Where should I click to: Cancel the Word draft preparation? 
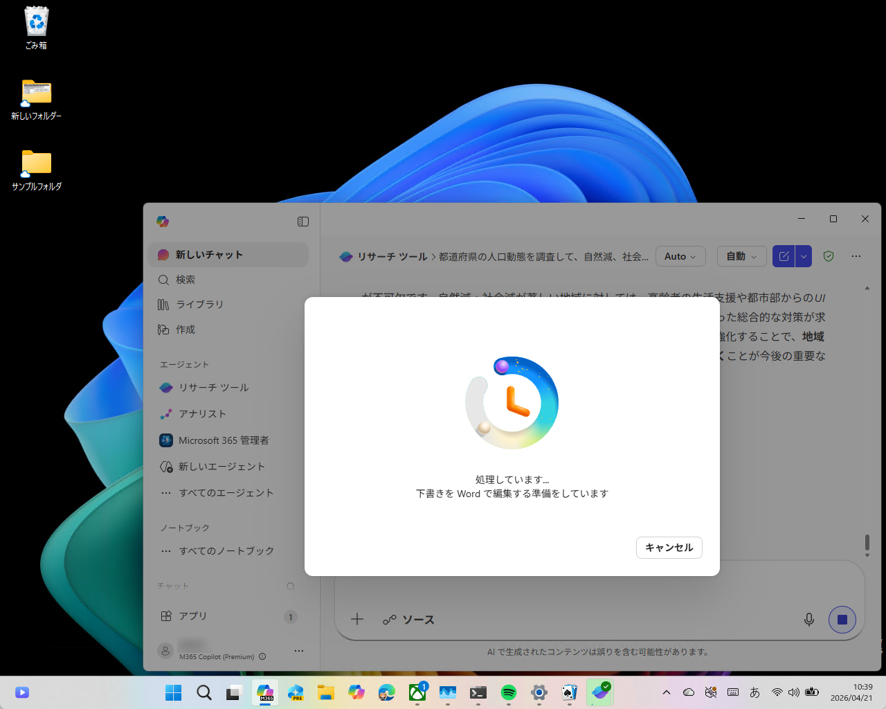pos(669,547)
